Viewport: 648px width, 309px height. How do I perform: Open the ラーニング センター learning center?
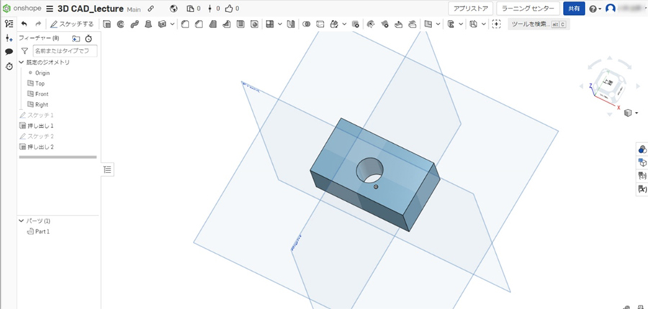528,9
